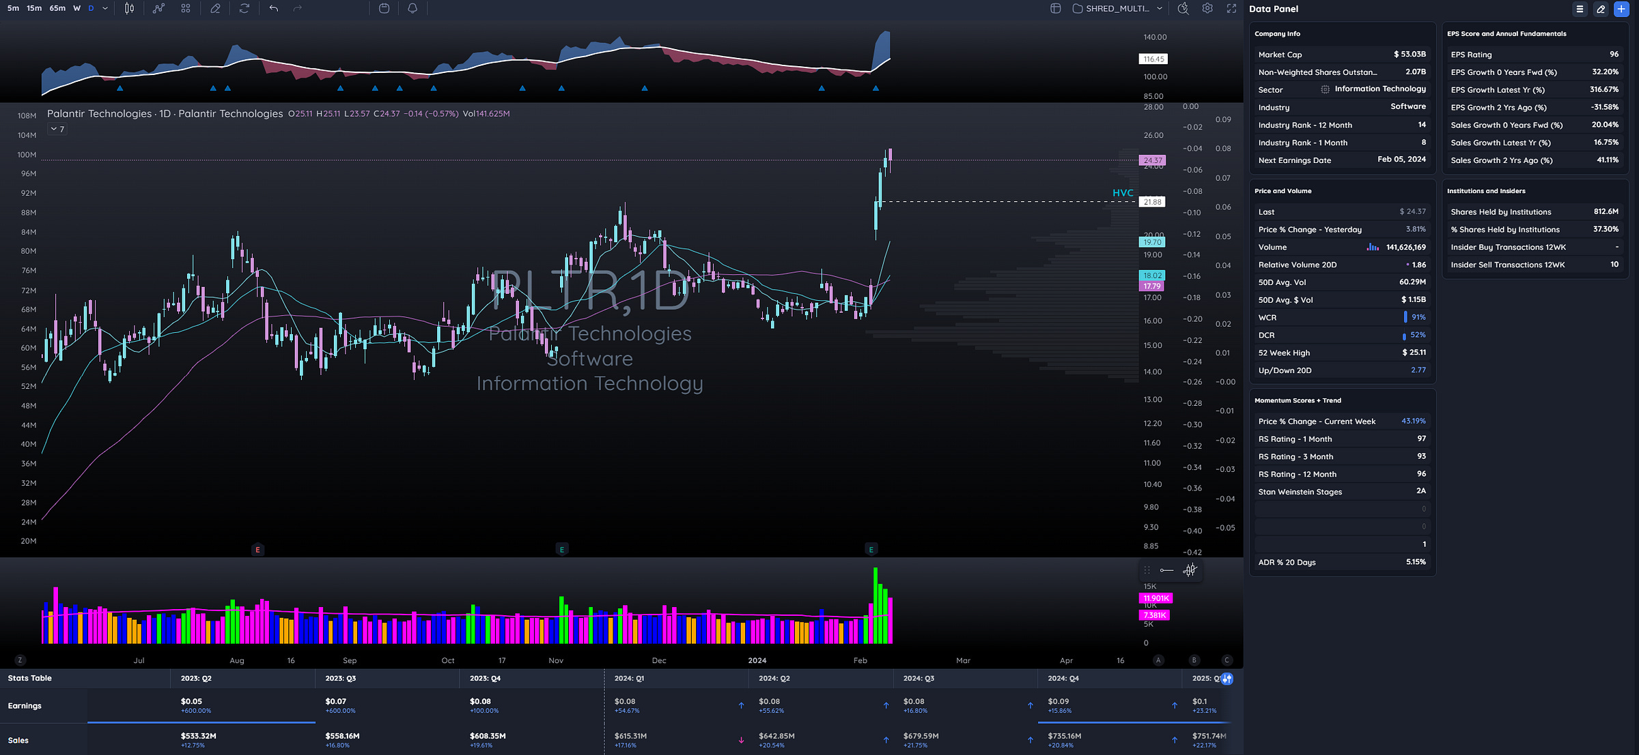
Task: Click blue plus button in Data Panel
Action: pos(1621,9)
